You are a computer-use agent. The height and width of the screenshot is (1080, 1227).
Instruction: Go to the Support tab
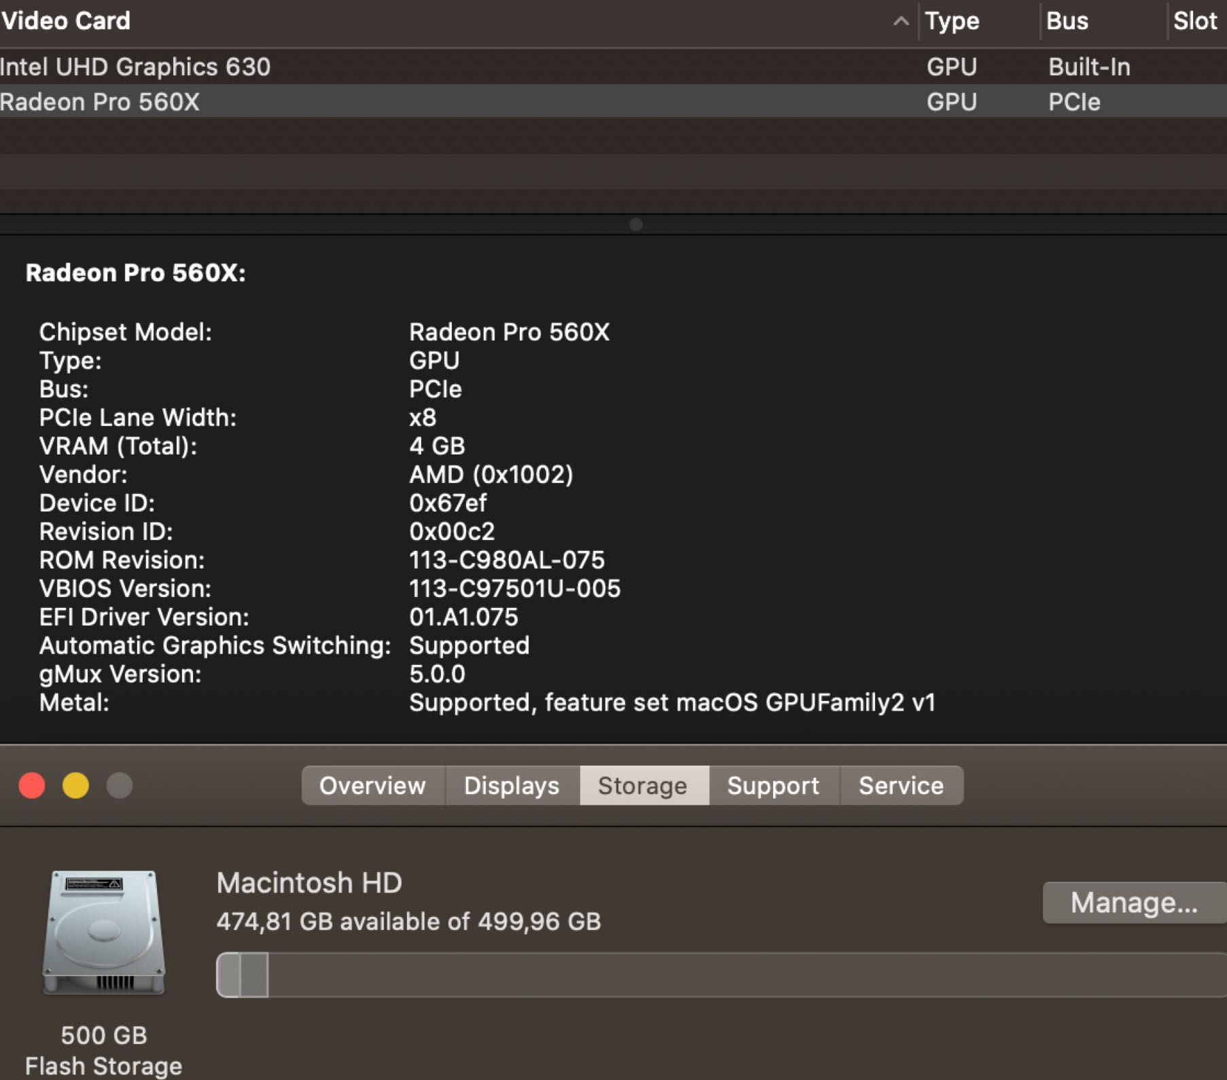[773, 785]
